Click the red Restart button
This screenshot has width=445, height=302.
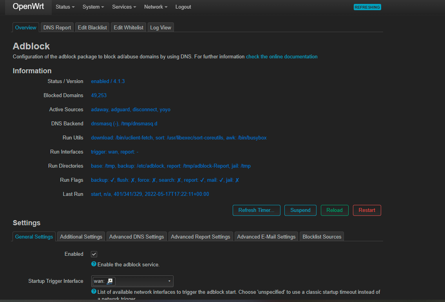coord(367,210)
